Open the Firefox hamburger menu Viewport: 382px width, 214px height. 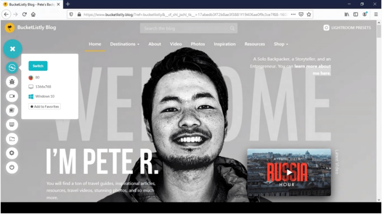[x=376, y=14]
